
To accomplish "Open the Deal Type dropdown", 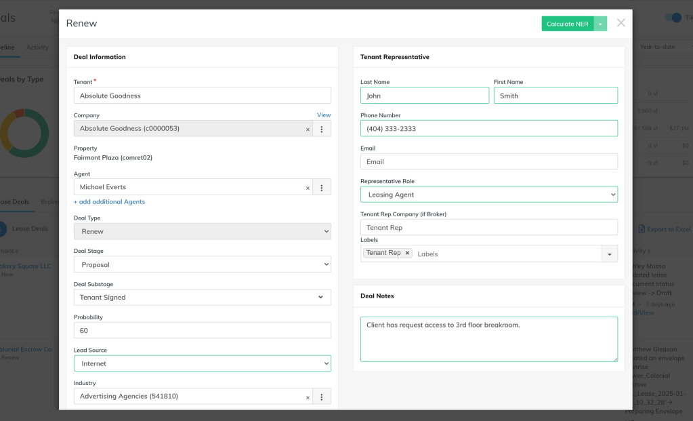I will pyautogui.click(x=202, y=231).
